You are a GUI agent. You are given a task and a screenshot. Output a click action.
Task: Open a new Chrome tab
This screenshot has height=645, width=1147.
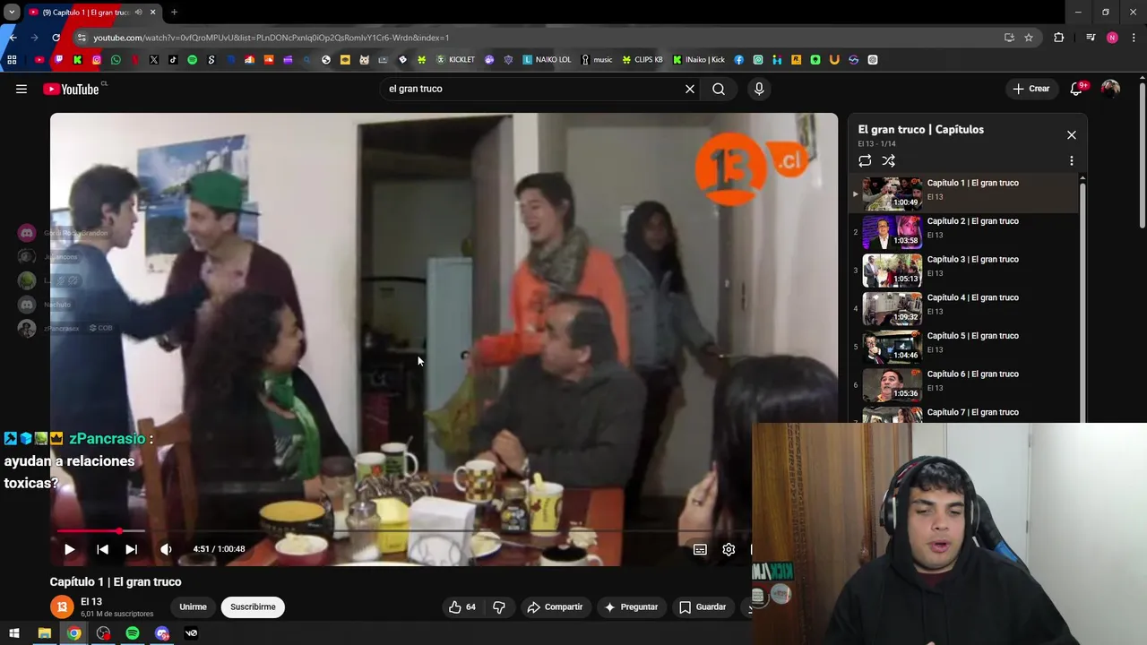point(174,13)
